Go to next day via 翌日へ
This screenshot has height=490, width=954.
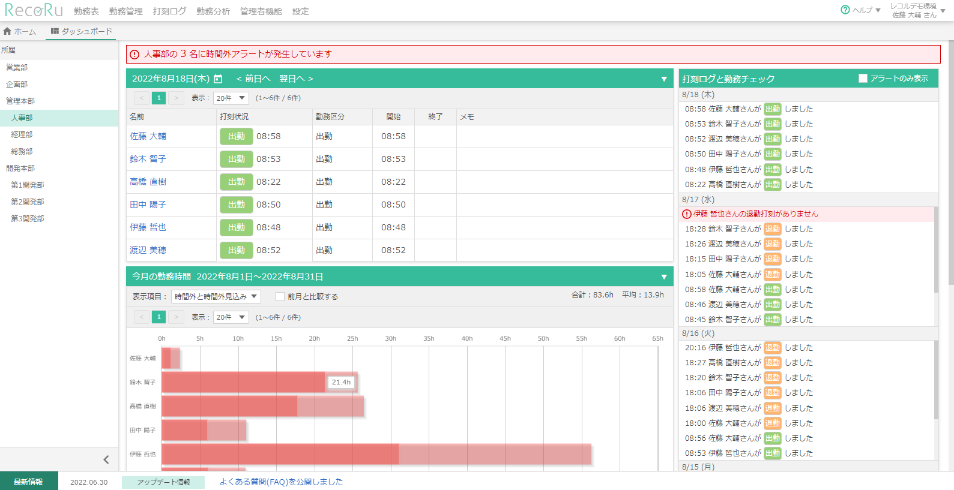tap(296, 79)
